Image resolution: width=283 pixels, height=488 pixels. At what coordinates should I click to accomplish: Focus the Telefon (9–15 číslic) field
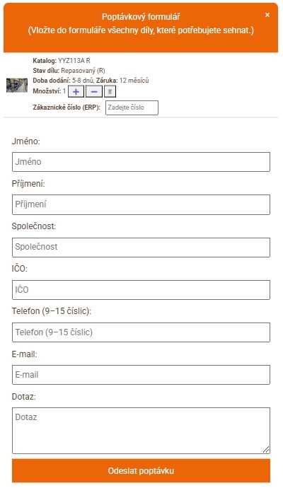point(141,332)
